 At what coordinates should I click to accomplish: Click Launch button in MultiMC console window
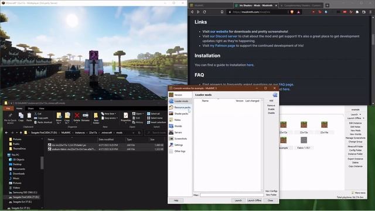point(238,200)
